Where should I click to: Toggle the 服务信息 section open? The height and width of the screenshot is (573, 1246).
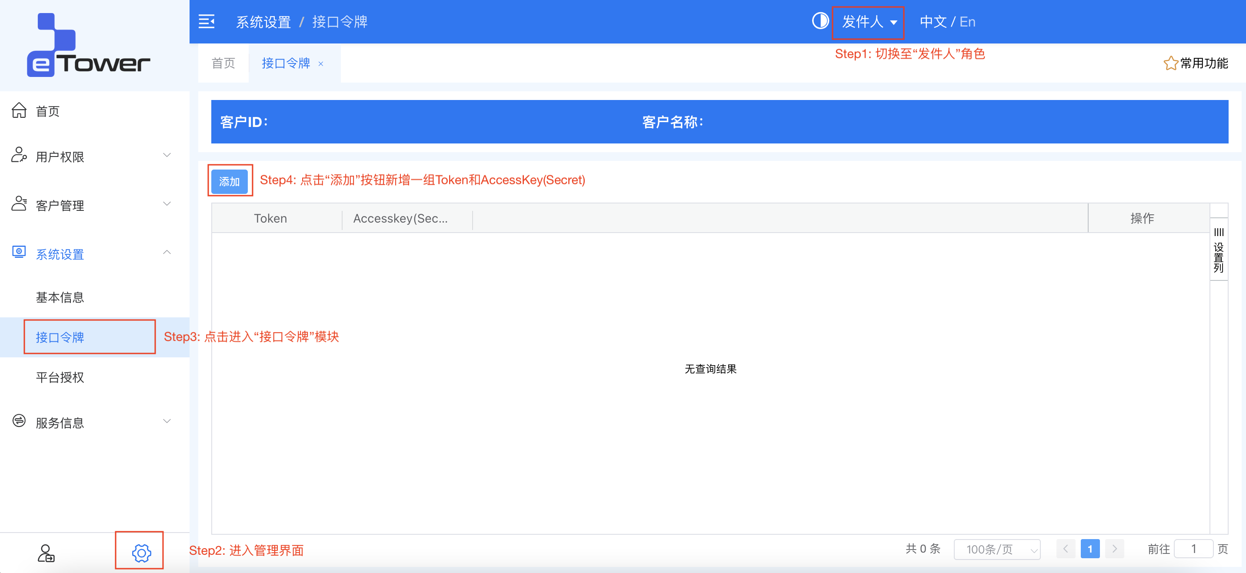click(167, 421)
